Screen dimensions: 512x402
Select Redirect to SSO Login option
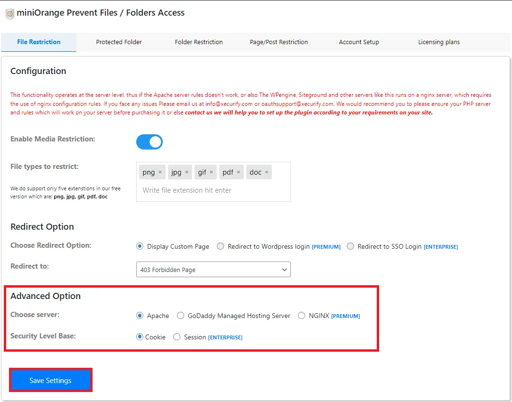(350, 246)
